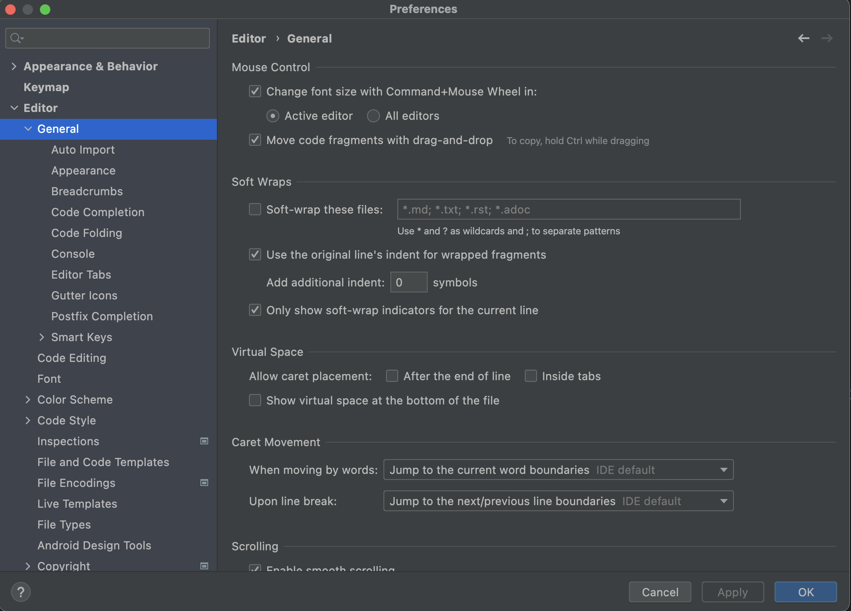Click the forward navigation arrow
This screenshot has height=611, width=851.
[827, 38]
